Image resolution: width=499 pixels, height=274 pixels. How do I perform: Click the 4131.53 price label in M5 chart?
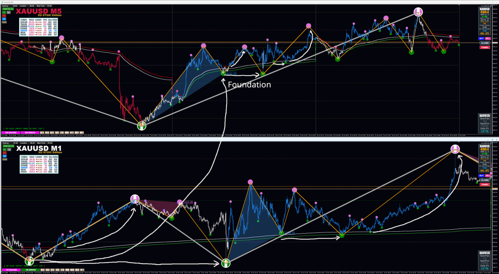[x=231, y=73]
